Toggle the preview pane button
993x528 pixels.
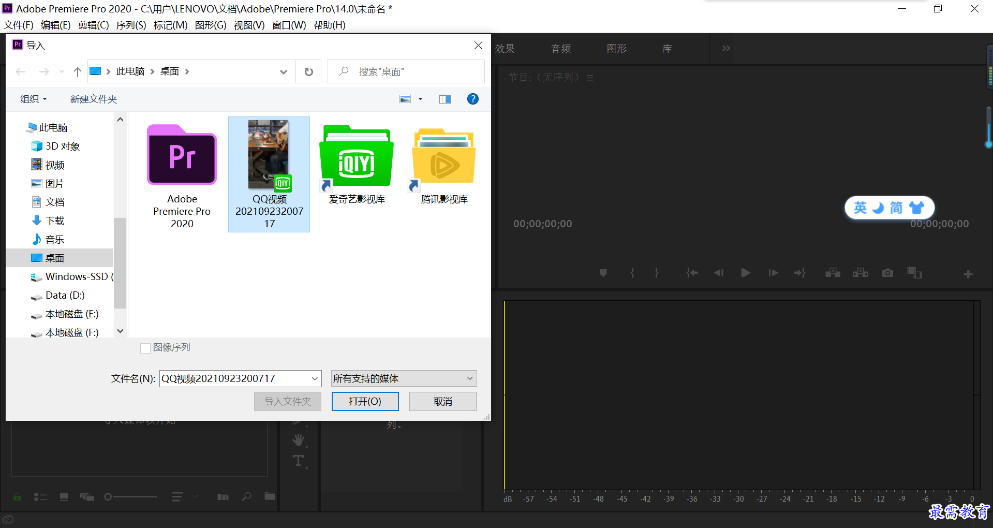[444, 99]
